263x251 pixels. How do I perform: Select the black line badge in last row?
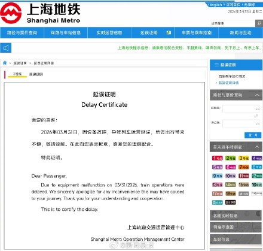tap(231, 202)
